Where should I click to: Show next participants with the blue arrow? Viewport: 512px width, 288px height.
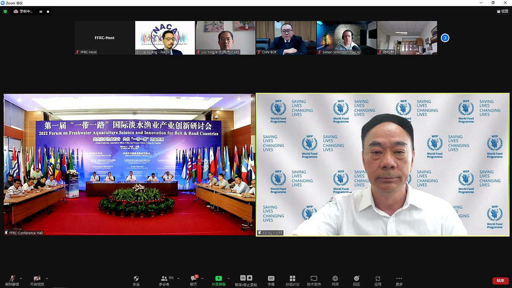pos(445,38)
